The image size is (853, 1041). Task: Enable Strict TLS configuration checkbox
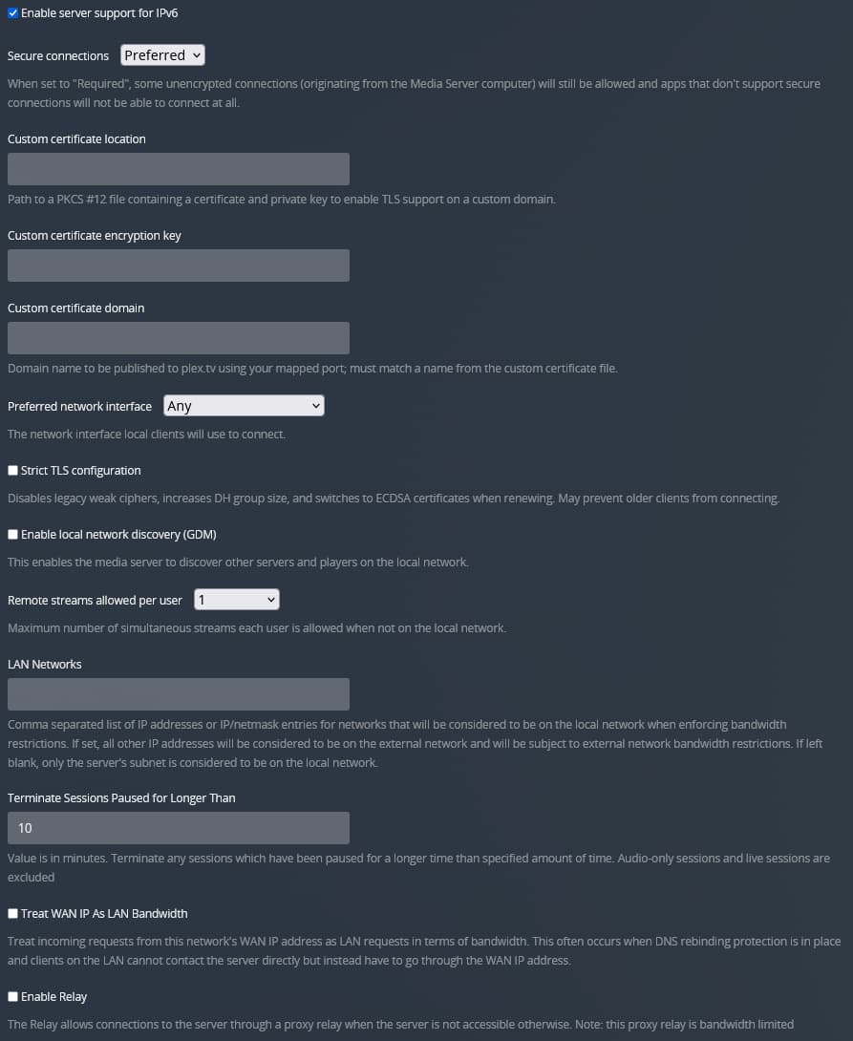(x=12, y=471)
